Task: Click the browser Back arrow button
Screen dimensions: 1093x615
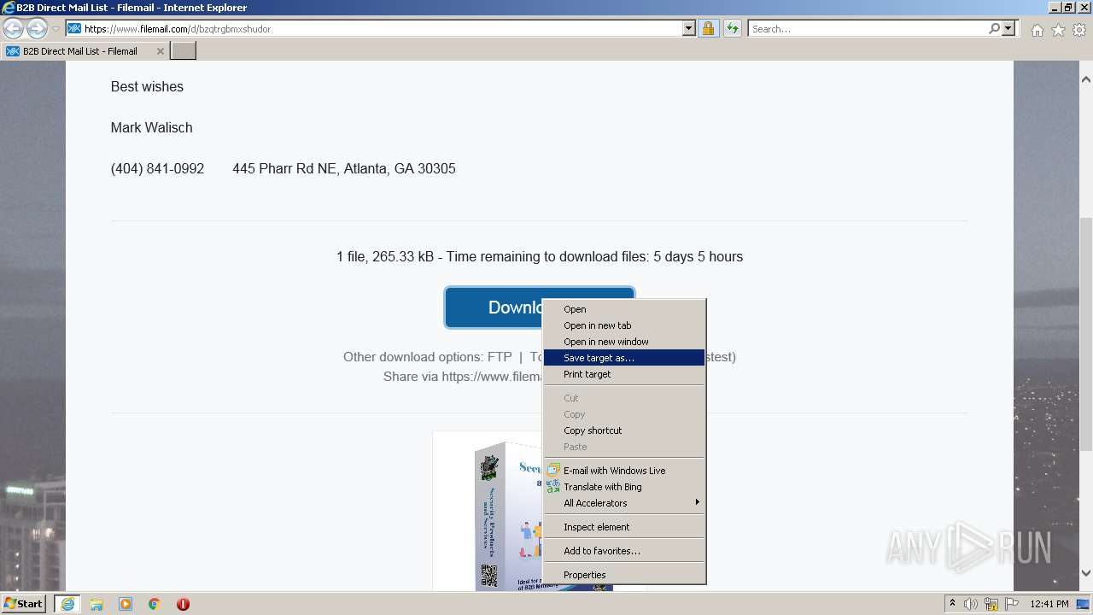Action: pyautogui.click(x=13, y=28)
